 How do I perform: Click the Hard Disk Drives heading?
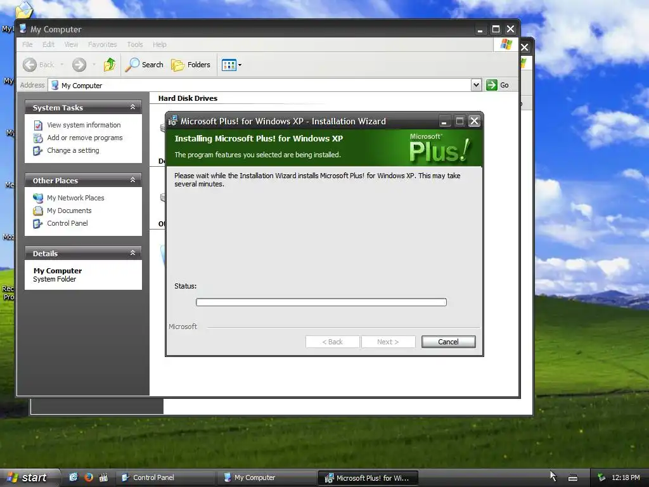pos(188,98)
